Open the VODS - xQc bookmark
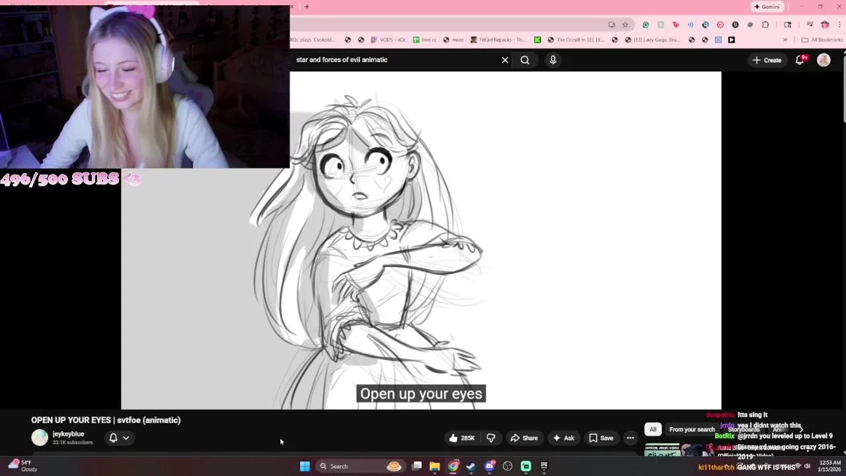Viewport: 846px width, 476px height. tap(389, 40)
